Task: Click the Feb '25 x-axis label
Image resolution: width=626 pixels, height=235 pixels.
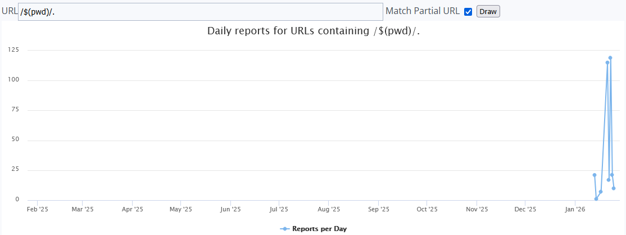Action: [x=38, y=210]
